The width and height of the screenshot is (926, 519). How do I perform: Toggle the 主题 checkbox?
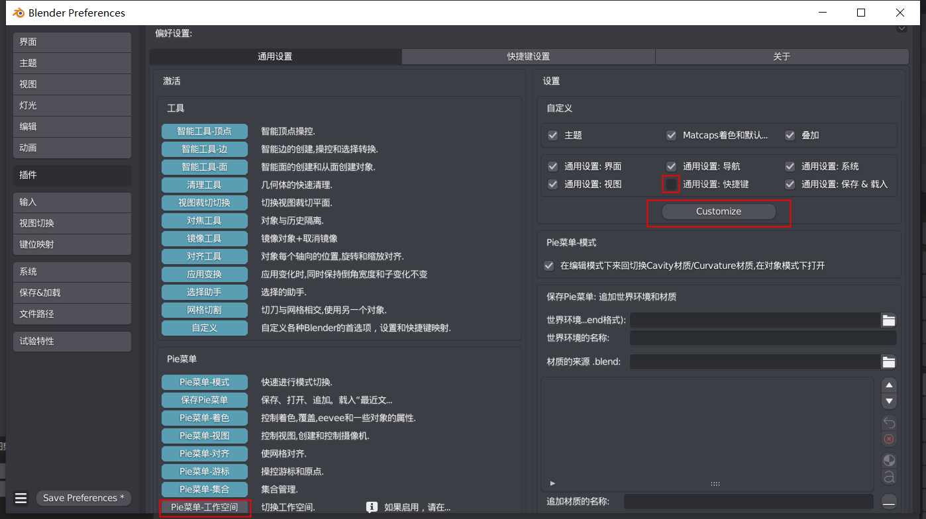point(553,135)
